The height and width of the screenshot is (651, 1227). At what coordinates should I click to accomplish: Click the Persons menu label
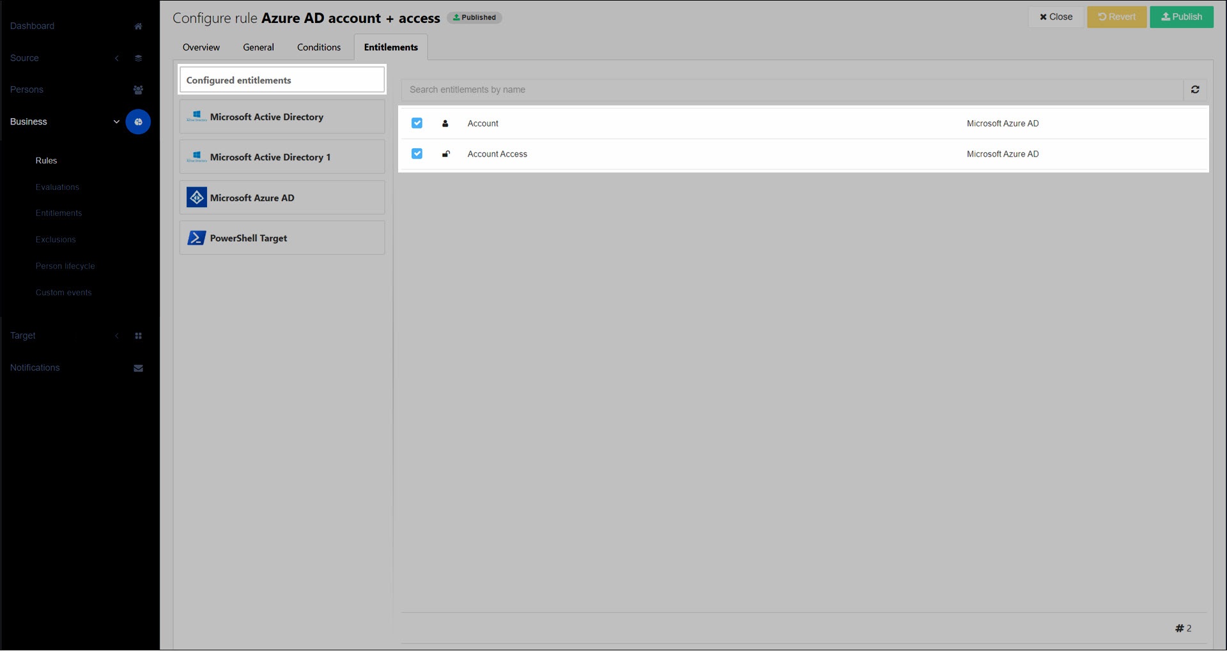coord(27,90)
